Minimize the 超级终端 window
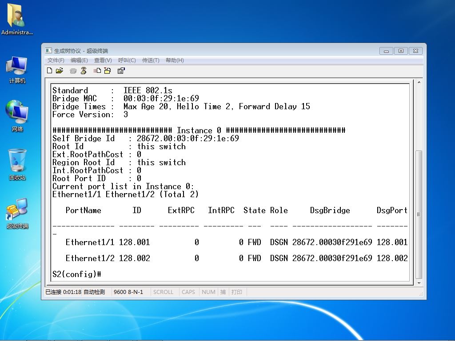 [x=386, y=51]
